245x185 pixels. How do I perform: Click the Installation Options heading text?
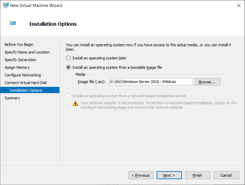[53, 24]
